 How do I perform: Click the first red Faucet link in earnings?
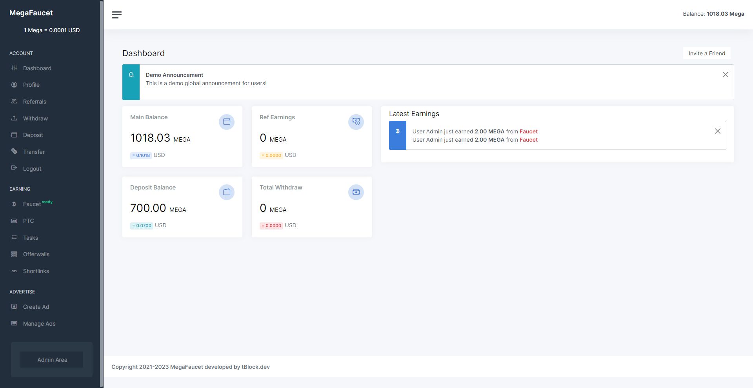[x=529, y=131]
